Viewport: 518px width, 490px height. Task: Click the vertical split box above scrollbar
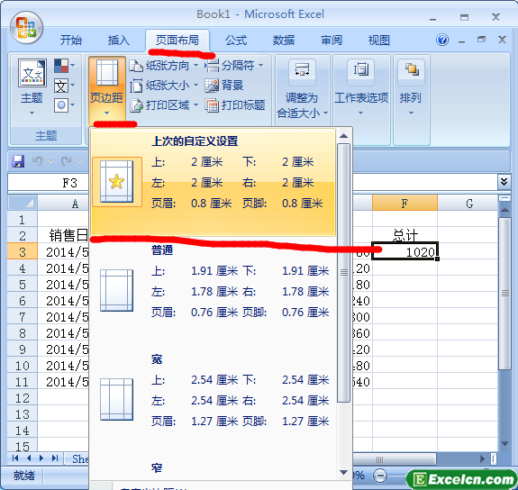504,198
